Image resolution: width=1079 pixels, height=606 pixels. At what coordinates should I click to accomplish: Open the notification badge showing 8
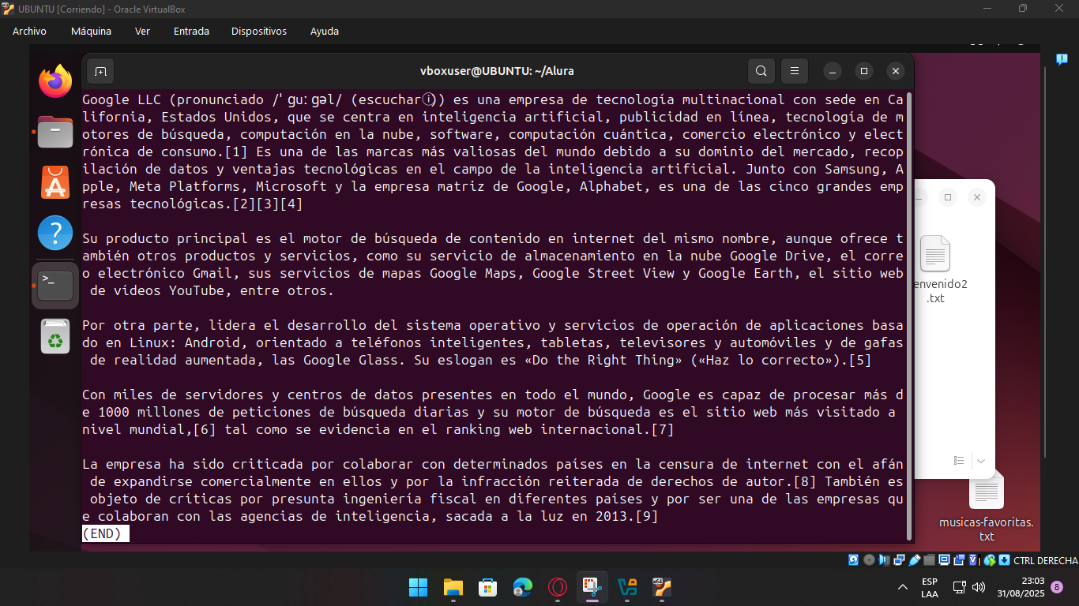(x=1057, y=587)
